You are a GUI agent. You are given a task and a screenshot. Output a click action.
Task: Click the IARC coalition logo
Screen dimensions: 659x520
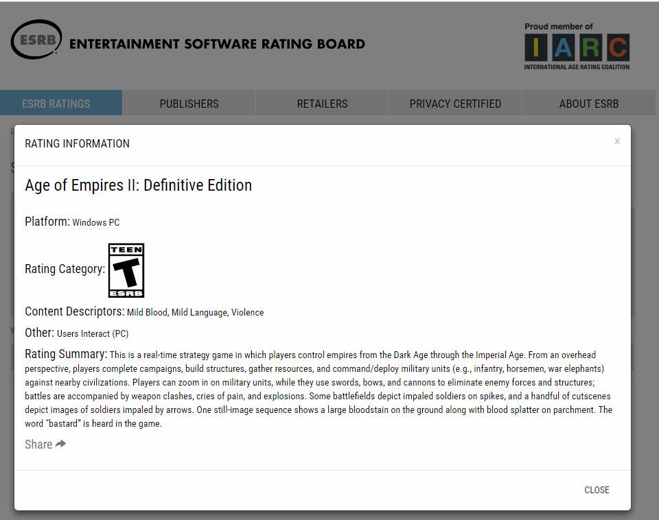577,47
